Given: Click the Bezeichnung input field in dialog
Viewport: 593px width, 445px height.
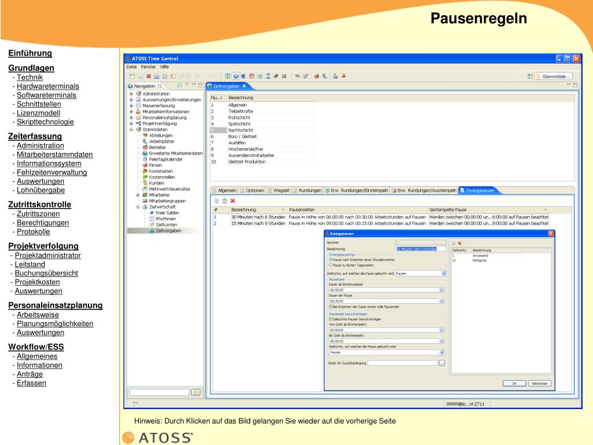Looking at the screenshot, I should pos(420,249).
